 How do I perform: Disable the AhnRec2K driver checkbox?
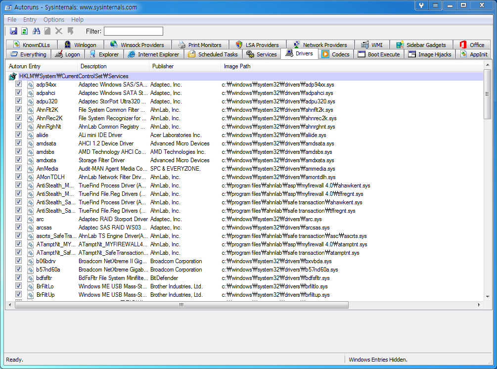tap(19, 118)
